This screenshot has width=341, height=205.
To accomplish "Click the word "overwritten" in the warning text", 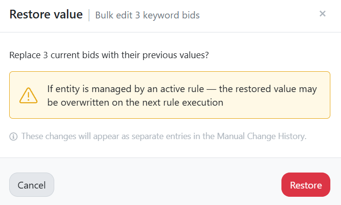I will pos(85,102).
